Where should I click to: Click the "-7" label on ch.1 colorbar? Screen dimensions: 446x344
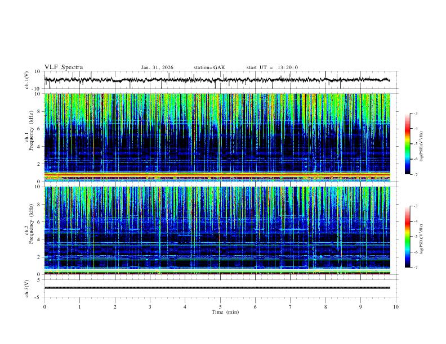click(415, 175)
